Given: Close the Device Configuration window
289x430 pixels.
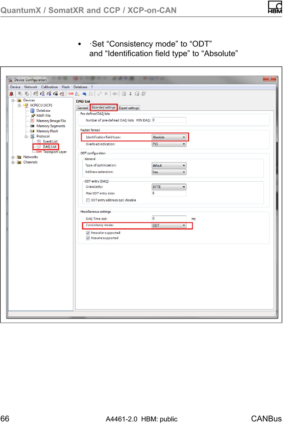Looking at the screenshot, I should (270, 79).
